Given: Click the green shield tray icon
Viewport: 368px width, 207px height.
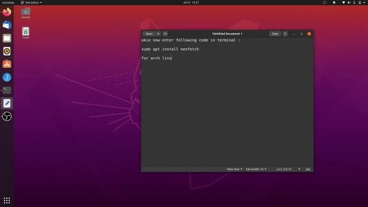Looking at the screenshot, I should pyautogui.click(x=334, y=2).
